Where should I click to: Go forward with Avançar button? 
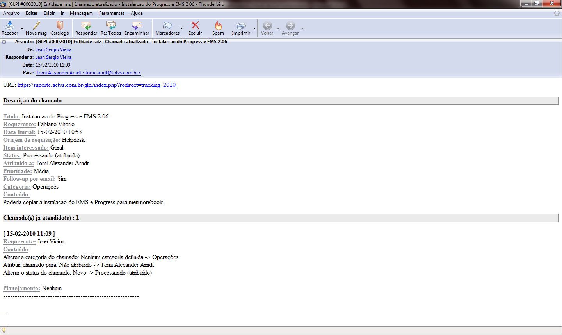click(x=290, y=28)
